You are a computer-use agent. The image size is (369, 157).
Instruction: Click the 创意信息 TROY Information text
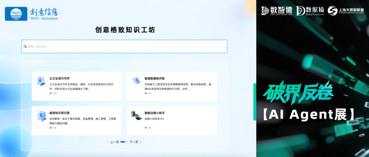(x=43, y=14)
